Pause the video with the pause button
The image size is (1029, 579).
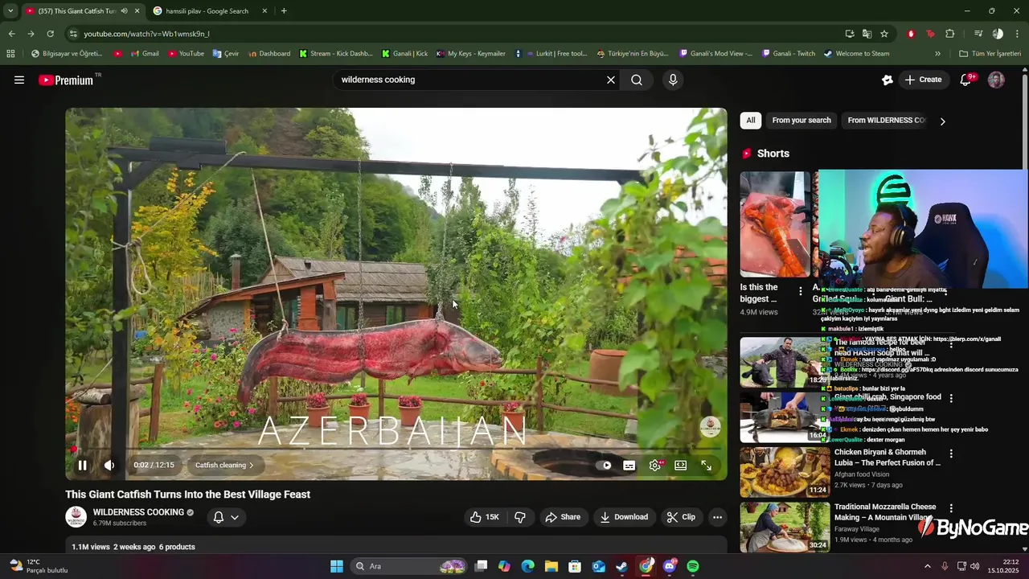point(82,465)
